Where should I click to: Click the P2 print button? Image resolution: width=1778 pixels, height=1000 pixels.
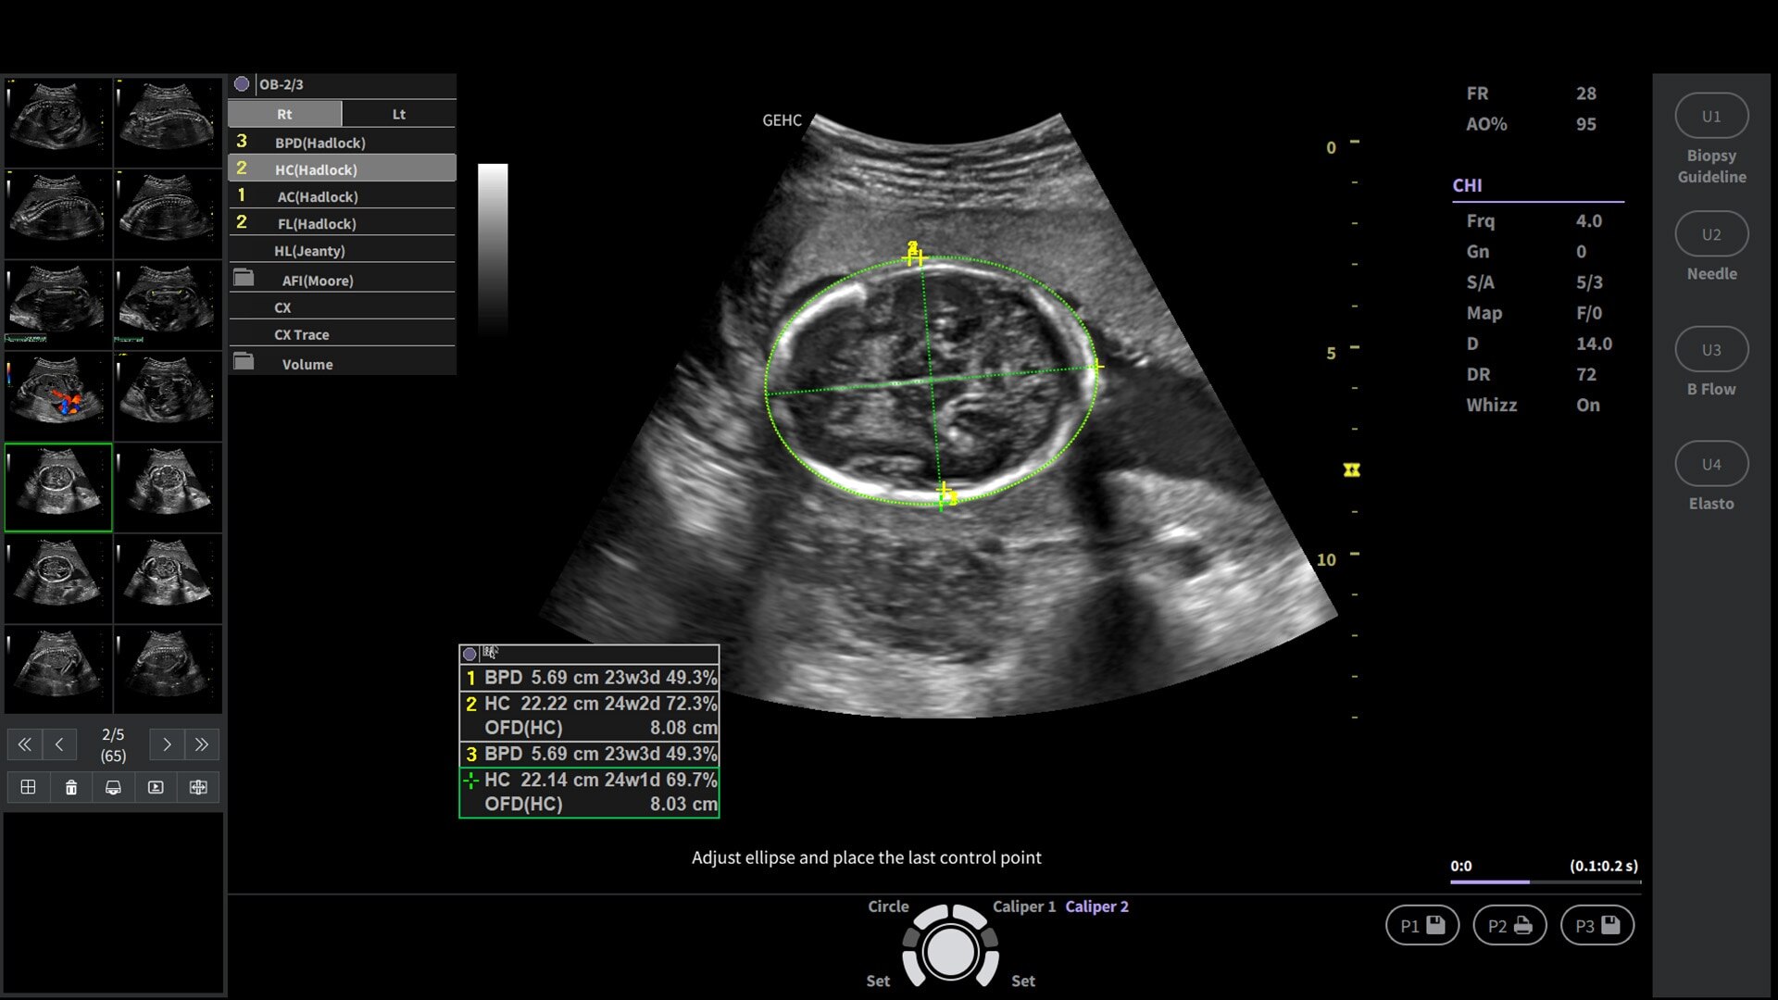(1509, 926)
